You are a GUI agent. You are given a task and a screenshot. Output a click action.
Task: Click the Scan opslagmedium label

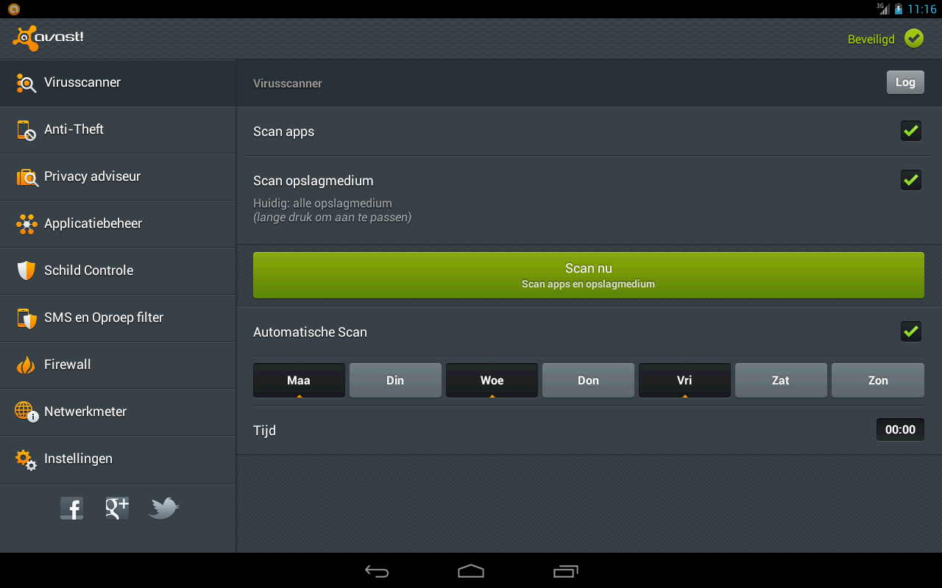click(314, 181)
